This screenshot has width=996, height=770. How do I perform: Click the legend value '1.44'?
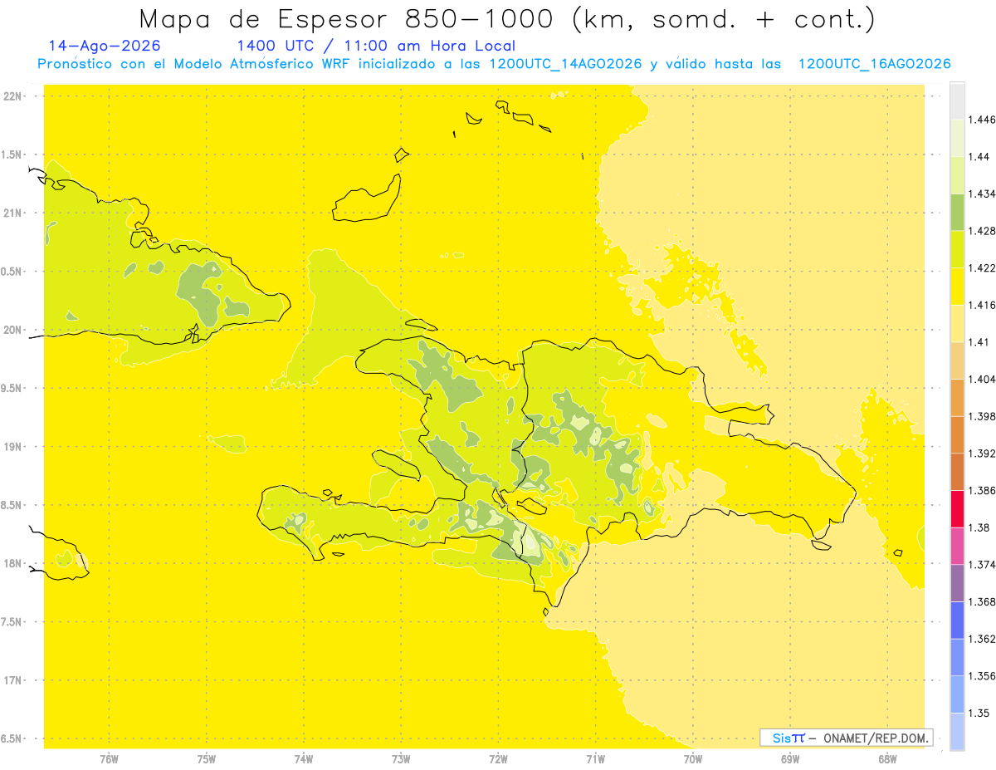977,157
